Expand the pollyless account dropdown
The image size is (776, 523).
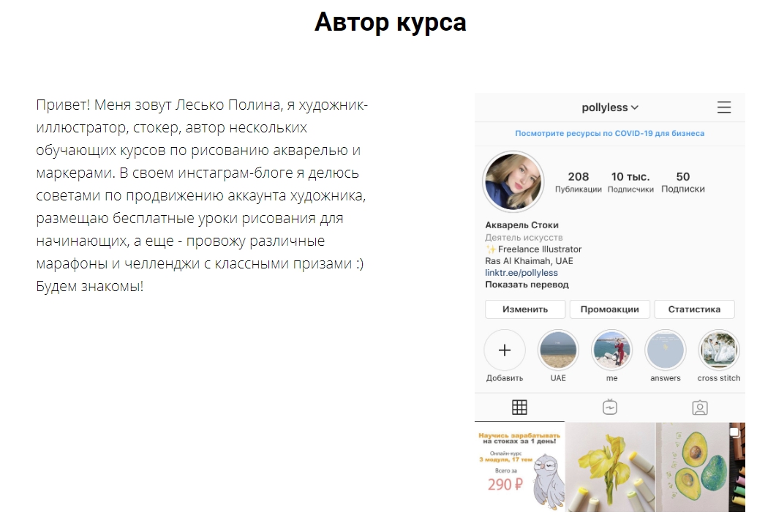coord(610,108)
